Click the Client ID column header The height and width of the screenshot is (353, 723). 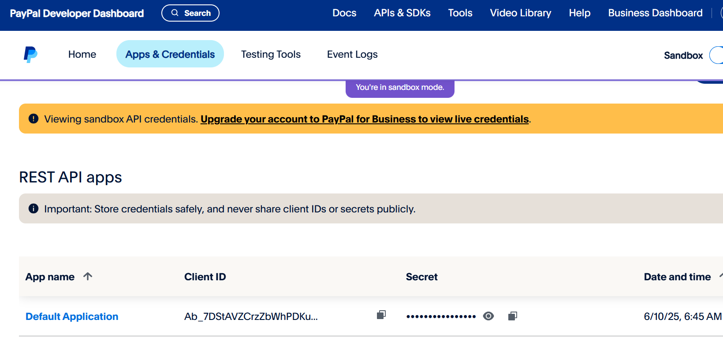coord(205,277)
